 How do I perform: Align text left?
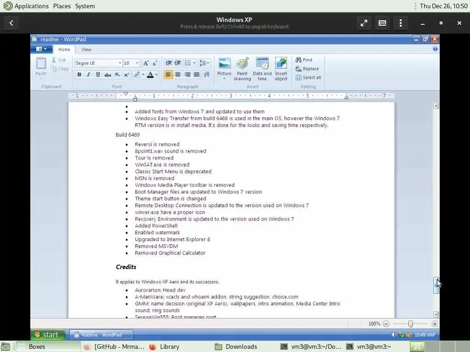168,75
